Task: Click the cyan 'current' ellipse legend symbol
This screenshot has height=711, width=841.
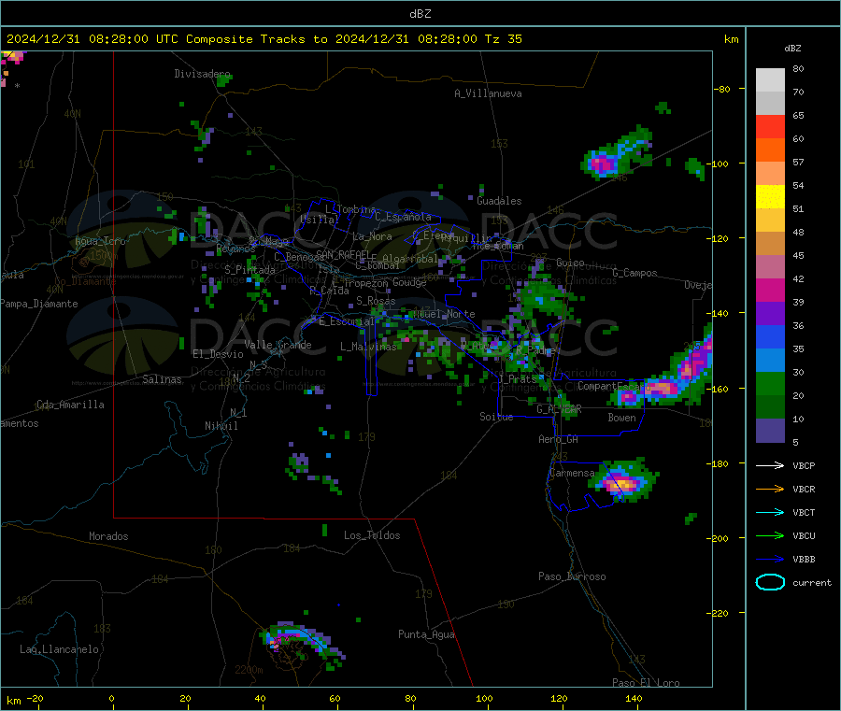Action: coord(770,582)
